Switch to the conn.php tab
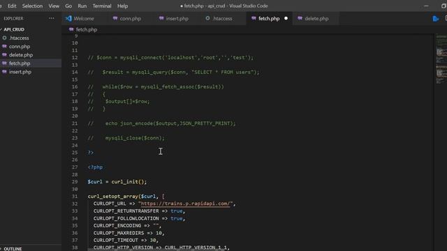Screen dimensions: 447x251 [x=131, y=19]
